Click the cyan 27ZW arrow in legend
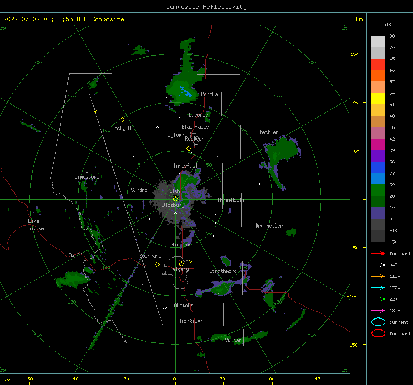The height and width of the screenshot is (385, 413). coord(378,288)
